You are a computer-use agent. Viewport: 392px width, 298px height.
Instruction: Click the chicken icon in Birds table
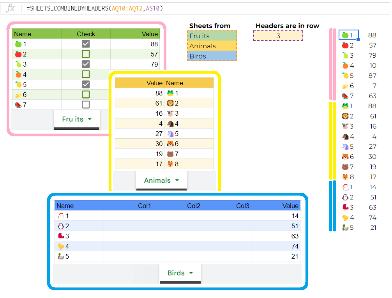click(61, 216)
